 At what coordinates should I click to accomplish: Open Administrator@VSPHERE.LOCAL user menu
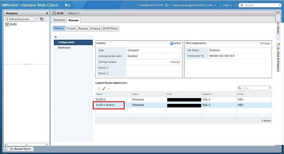click(194, 5)
